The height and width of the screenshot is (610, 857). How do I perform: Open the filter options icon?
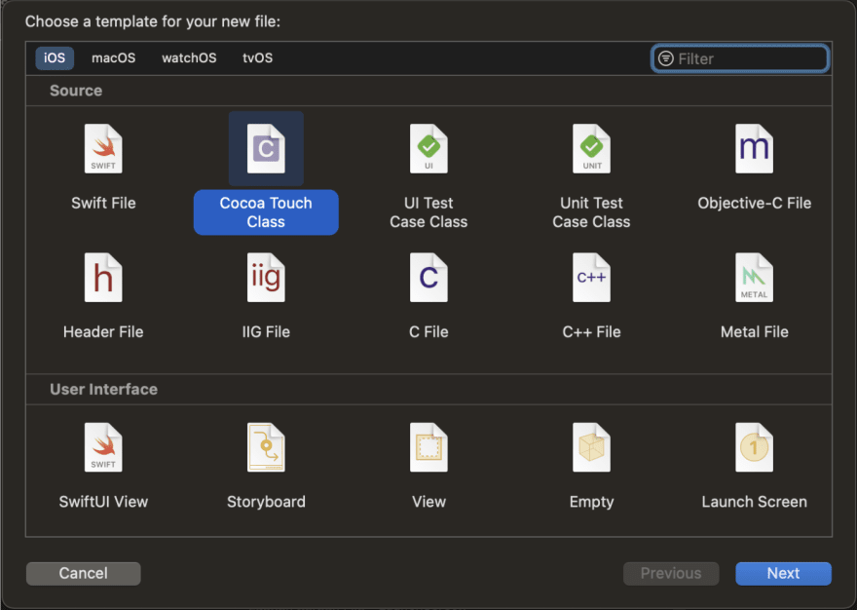pyautogui.click(x=666, y=58)
